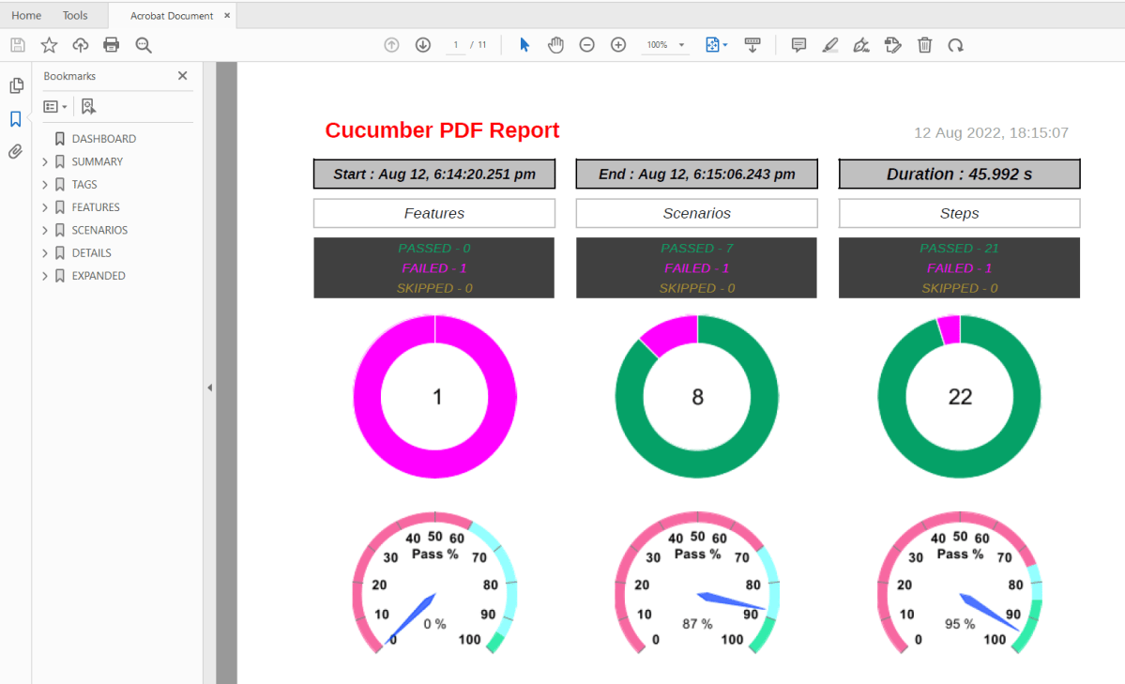Click the page number input field
This screenshot has width=1125, height=684.
point(456,45)
